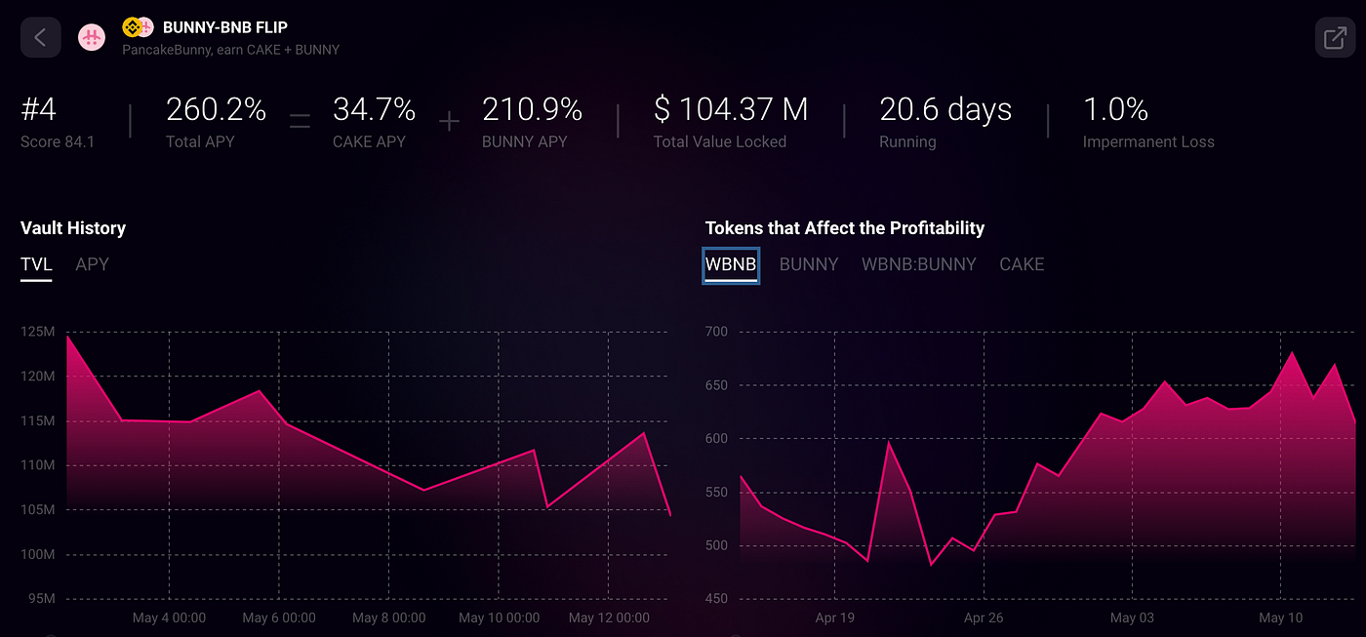Click the WBNB chart highest peak
This screenshot has height=637, width=1366.
[1293, 352]
